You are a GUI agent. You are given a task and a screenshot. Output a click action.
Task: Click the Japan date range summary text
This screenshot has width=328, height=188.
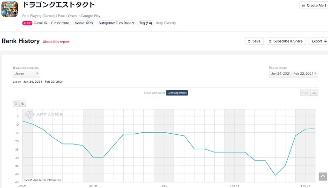(38, 82)
